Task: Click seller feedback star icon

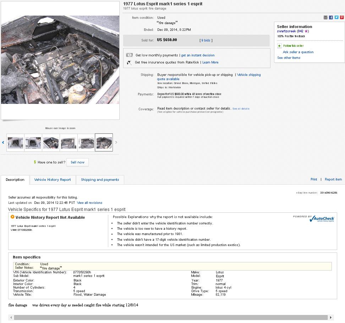Action: (x=306, y=31)
